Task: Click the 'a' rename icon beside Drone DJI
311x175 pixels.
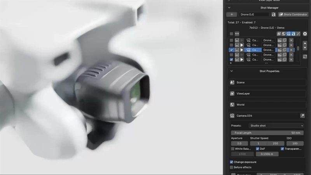Action: tap(274, 14)
